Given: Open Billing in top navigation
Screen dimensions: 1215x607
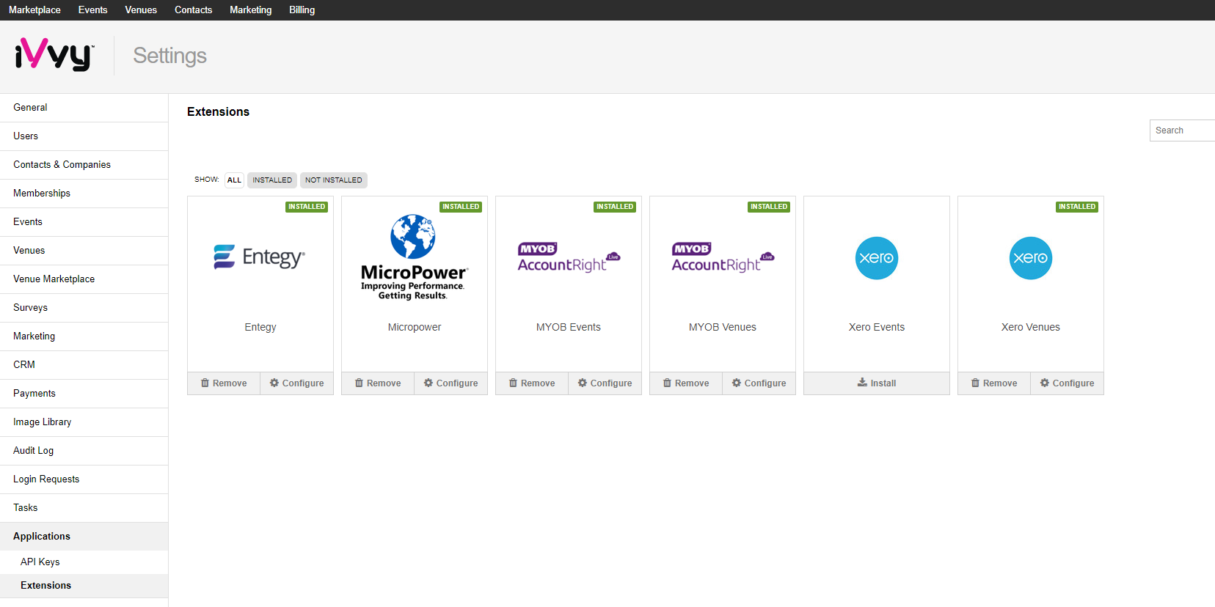Looking at the screenshot, I should pos(302,10).
